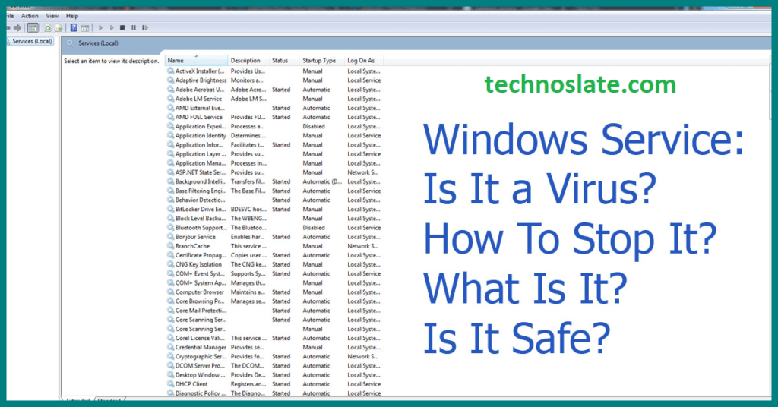Click the green Refresh toolbar icon

pos(48,28)
